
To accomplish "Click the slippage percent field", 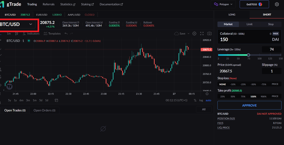I will tap(272, 71).
